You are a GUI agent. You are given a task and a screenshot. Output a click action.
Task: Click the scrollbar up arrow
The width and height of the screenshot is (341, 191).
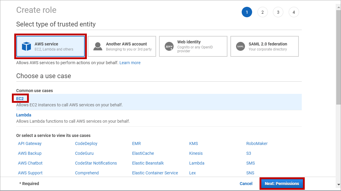(x=339, y=7)
